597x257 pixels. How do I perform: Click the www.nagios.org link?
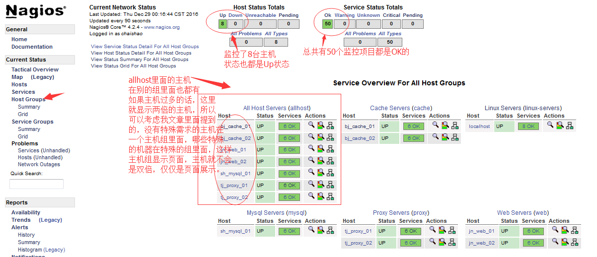click(162, 27)
